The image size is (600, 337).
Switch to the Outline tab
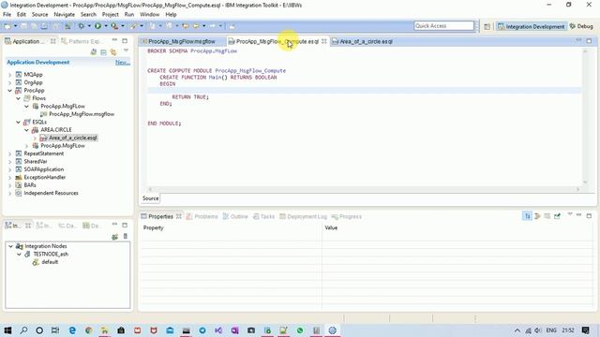[235, 216]
